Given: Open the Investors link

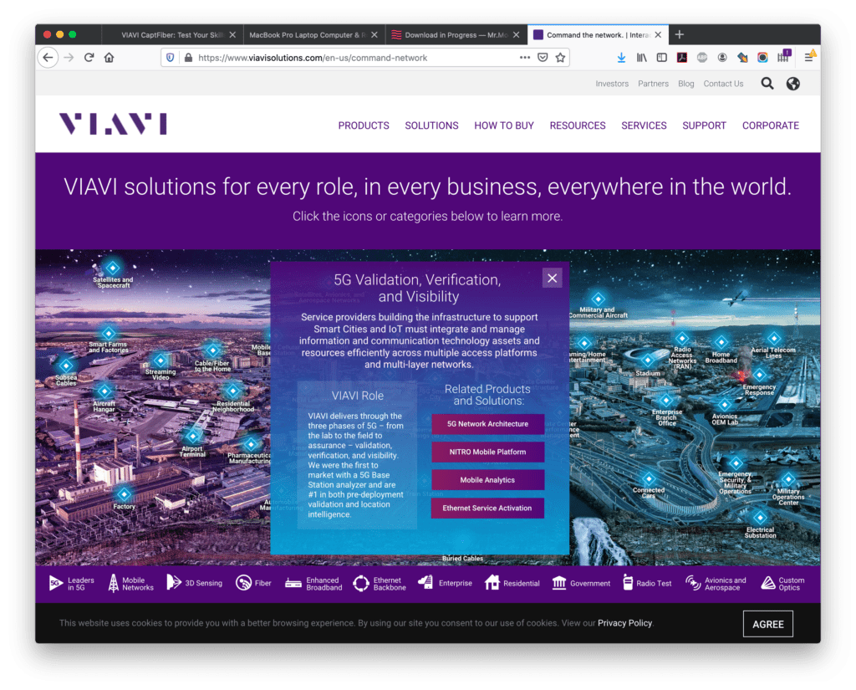Looking at the screenshot, I should pyautogui.click(x=612, y=84).
